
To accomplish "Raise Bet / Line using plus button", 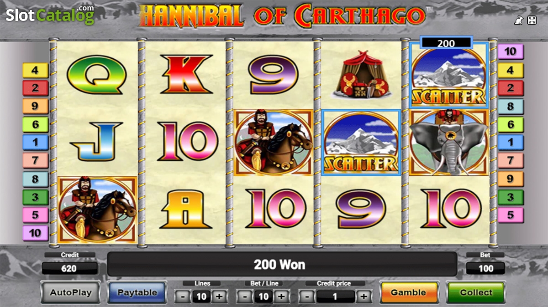I will coord(281,297).
